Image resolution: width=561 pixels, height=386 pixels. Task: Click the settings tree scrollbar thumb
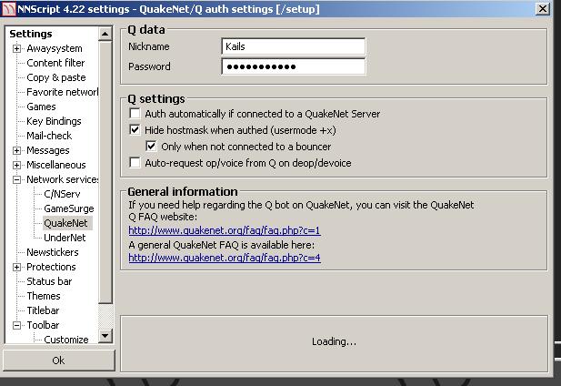(105, 172)
